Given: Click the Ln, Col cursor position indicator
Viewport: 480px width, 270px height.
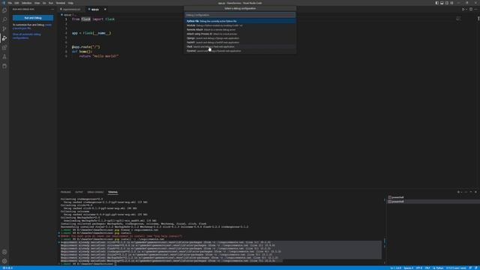Looking at the screenshot, I should click(x=395, y=268).
